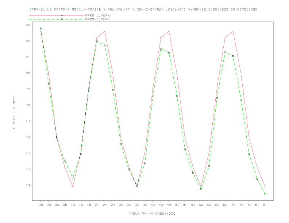Click the x-axis tick label 72
Viewport: 289px width, 223px height.
tap(233, 205)
